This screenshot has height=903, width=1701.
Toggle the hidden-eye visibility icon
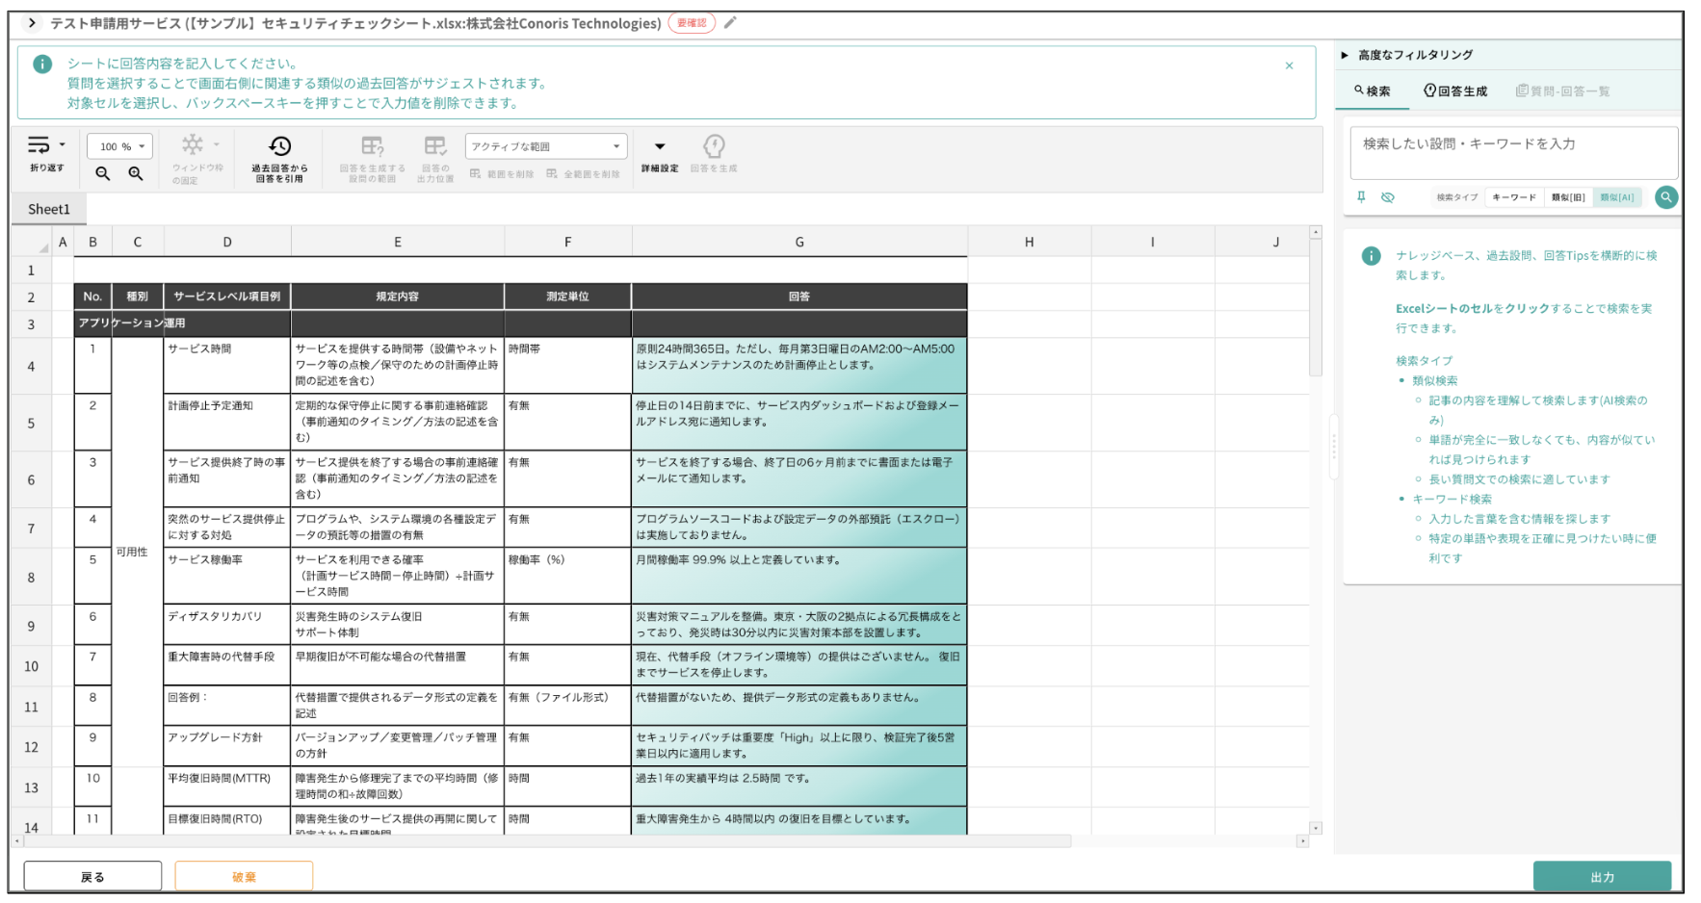coord(1387,196)
